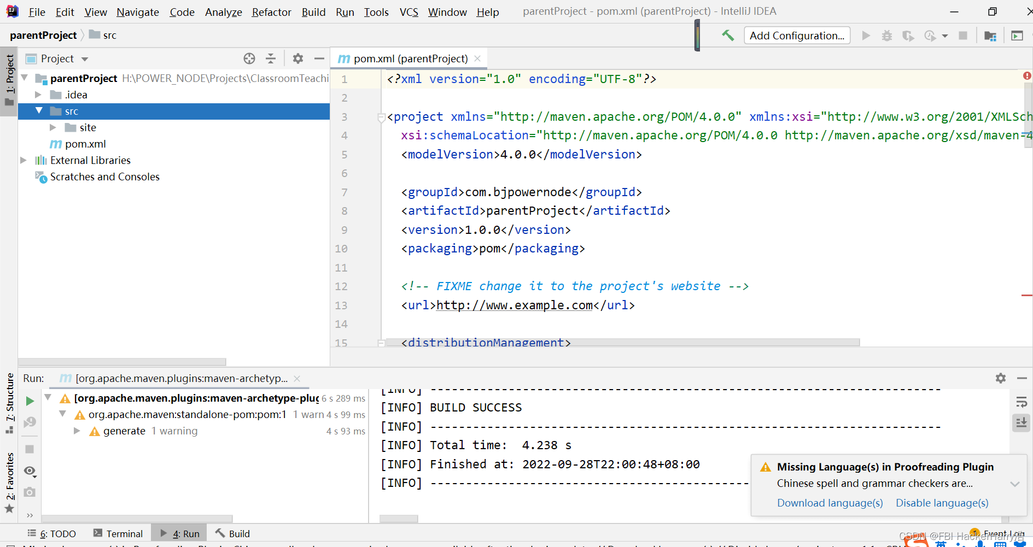
Task: Select pom.xml in project tree
Action: (85, 144)
